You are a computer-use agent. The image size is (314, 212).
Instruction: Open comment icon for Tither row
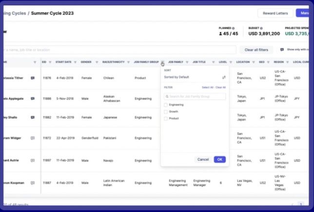pyautogui.click(x=33, y=78)
